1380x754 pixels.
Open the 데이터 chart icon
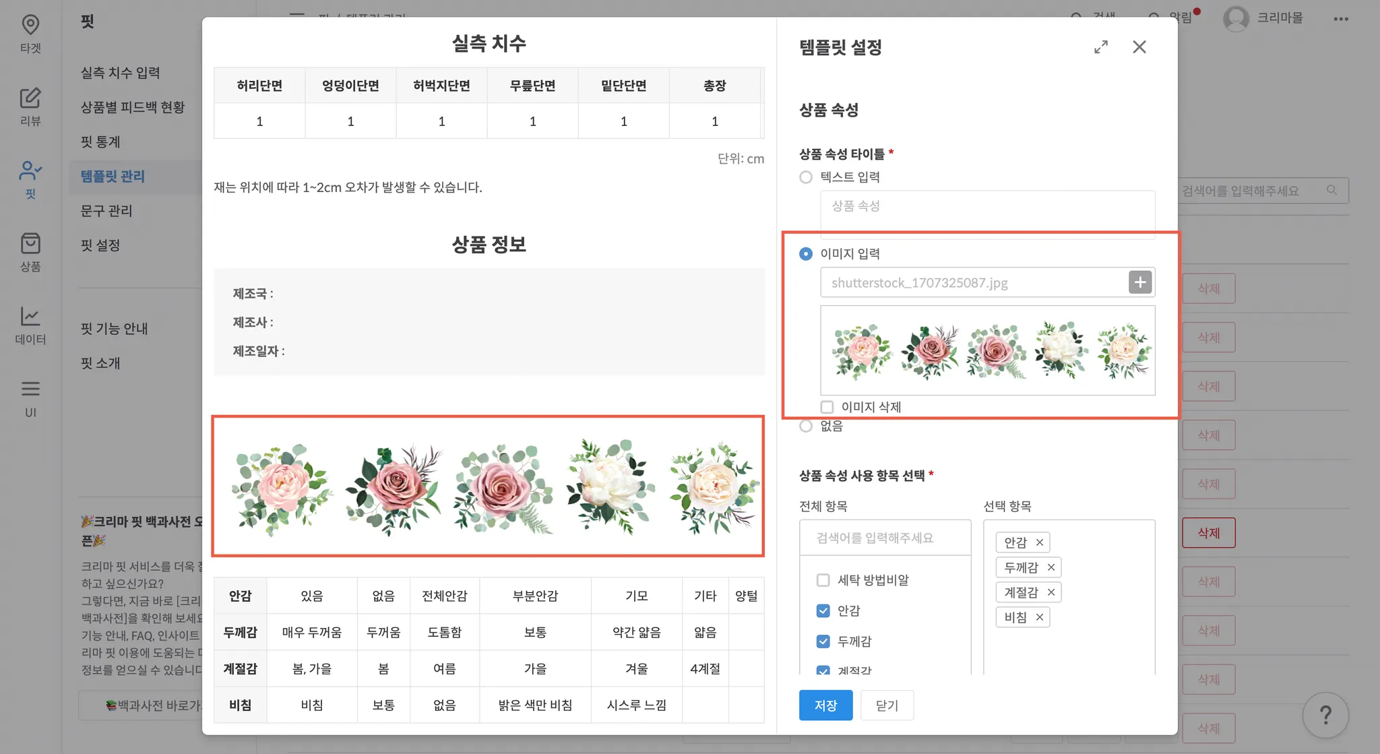pyautogui.click(x=30, y=317)
